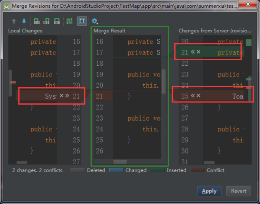Click the Apply button

coord(209,191)
